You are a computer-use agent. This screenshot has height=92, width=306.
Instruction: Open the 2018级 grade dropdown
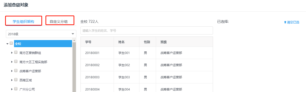[x=41, y=34]
